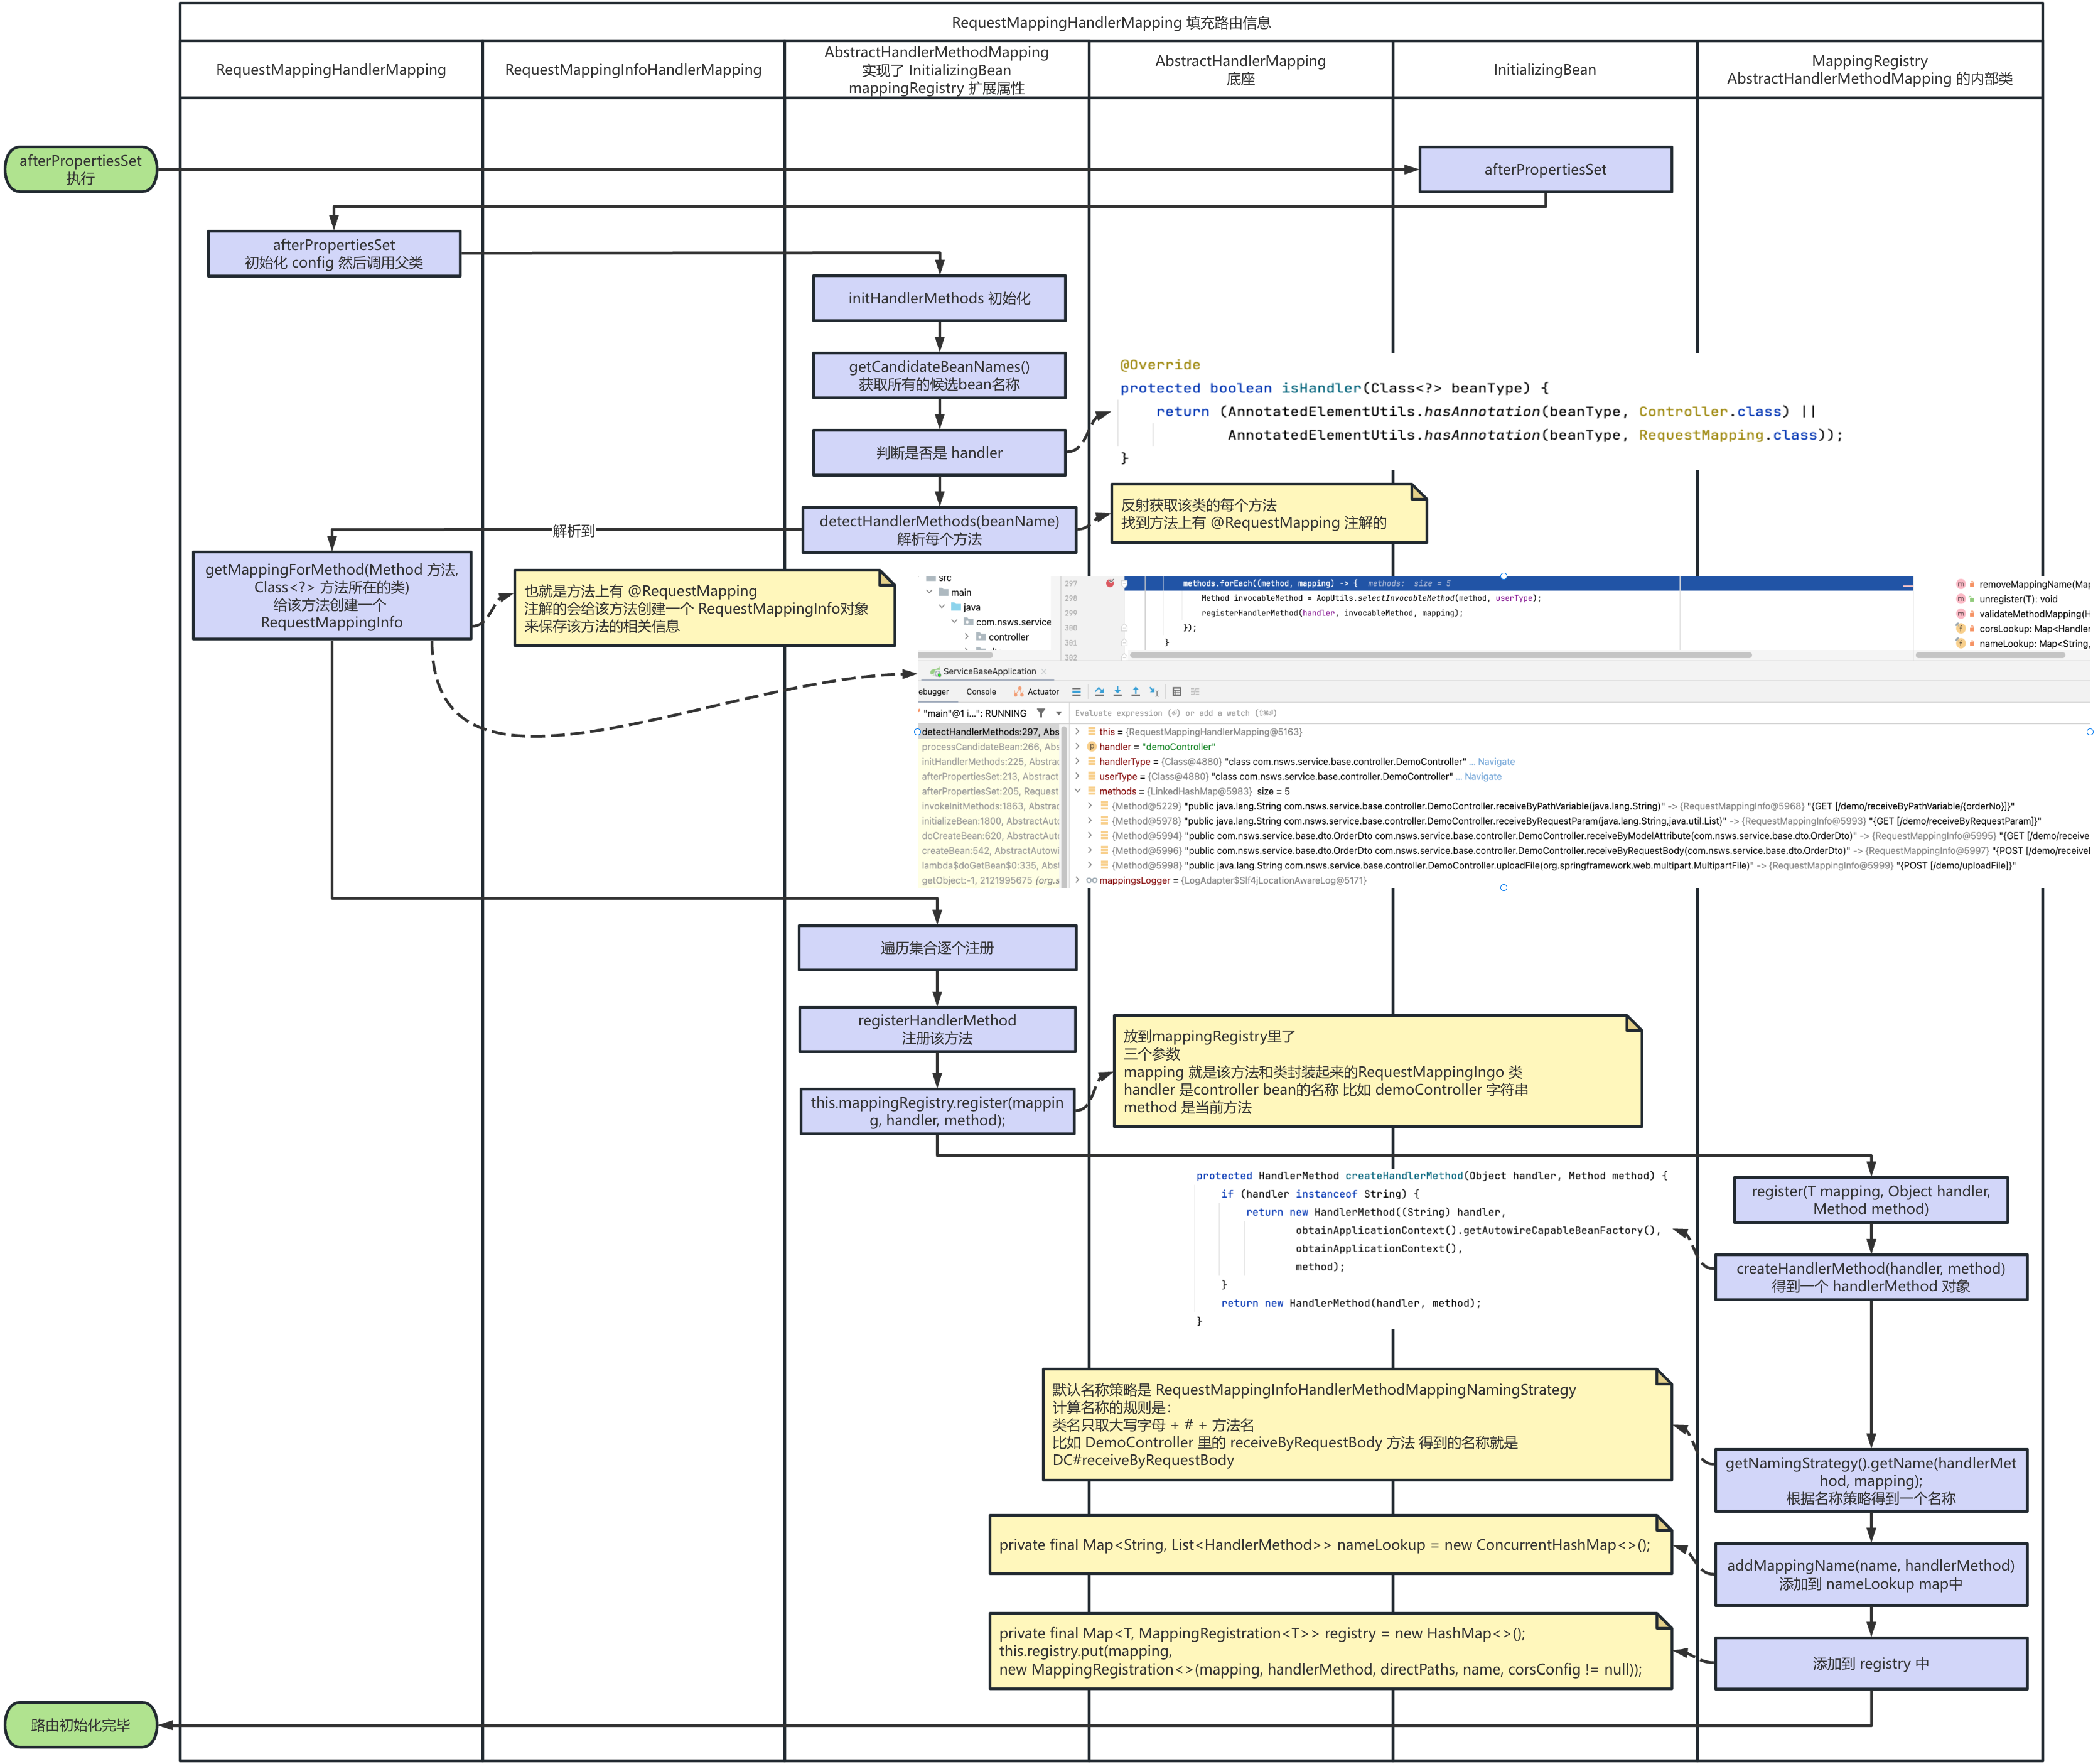Image resolution: width=2098 pixels, height=1764 pixels.
Task: Click the thread filter funnel icon
Action: 1040,713
